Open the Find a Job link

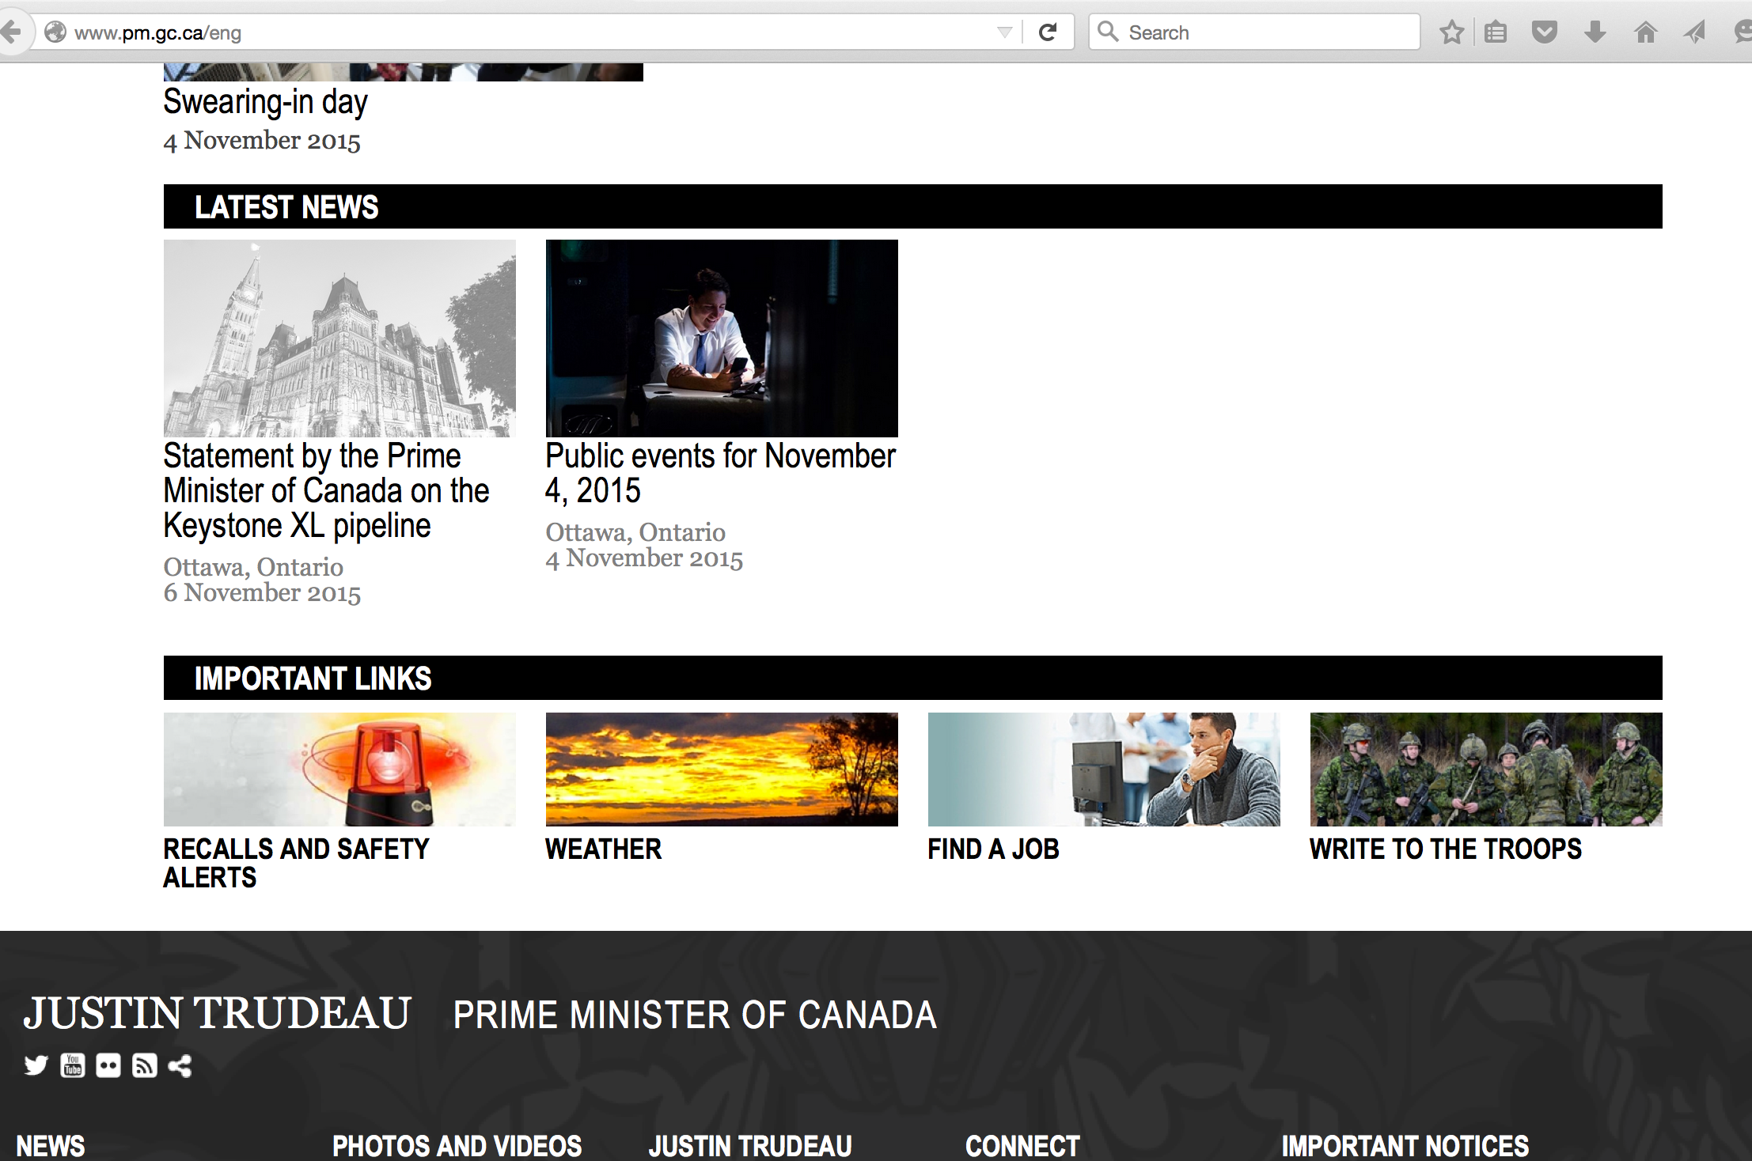coord(994,849)
